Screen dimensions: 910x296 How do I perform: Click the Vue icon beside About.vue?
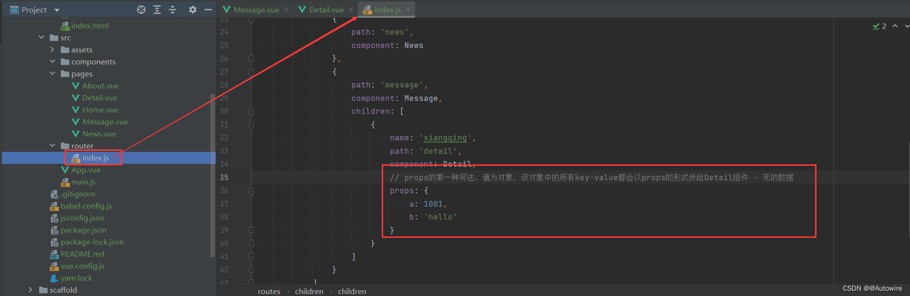76,86
